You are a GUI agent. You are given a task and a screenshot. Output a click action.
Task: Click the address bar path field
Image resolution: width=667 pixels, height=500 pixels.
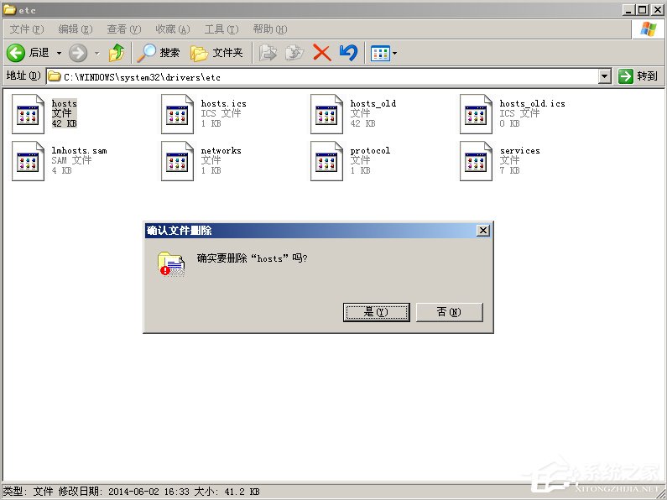coord(327,76)
